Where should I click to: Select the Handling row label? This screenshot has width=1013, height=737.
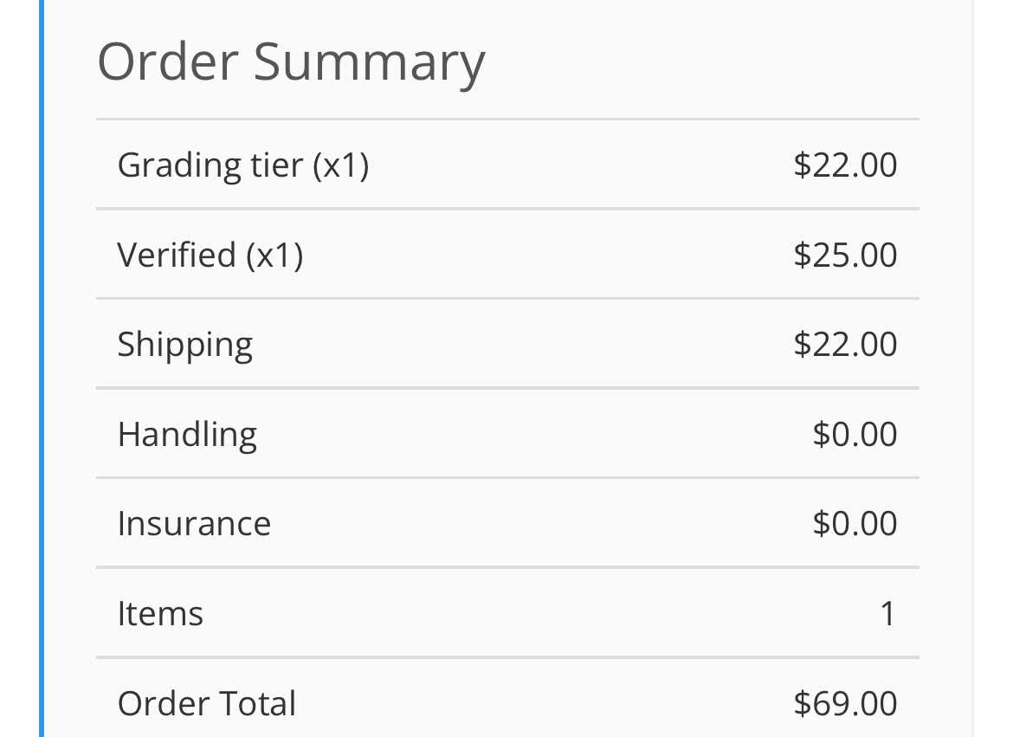click(187, 434)
